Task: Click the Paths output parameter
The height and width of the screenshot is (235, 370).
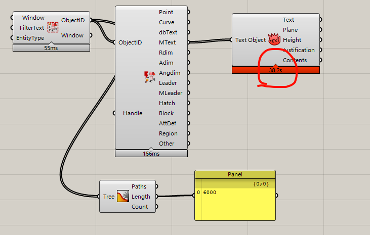Action: (139, 186)
